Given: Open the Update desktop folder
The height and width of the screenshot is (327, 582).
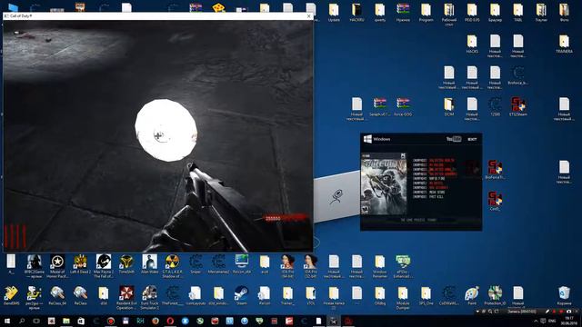Looking at the screenshot, I should [334, 12].
